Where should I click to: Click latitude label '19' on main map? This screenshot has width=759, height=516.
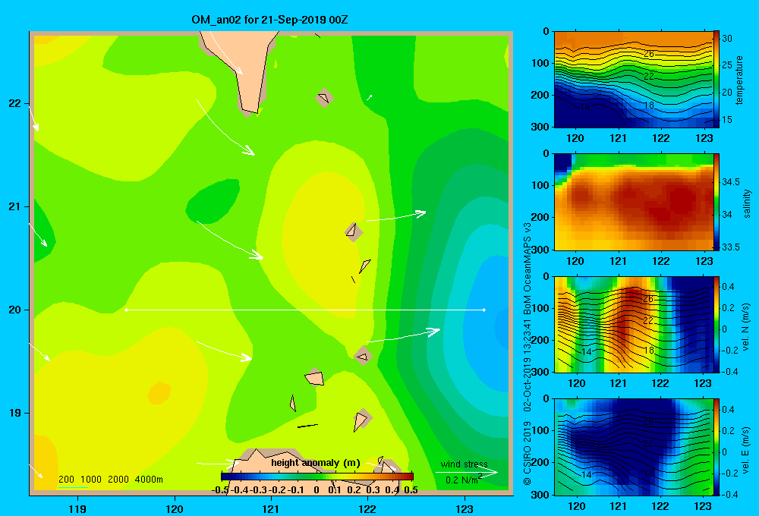coord(14,413)
